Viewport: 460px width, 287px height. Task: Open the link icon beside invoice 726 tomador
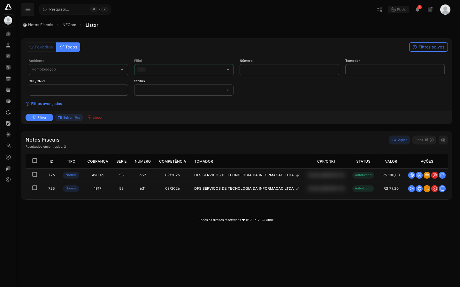point(298,175)
